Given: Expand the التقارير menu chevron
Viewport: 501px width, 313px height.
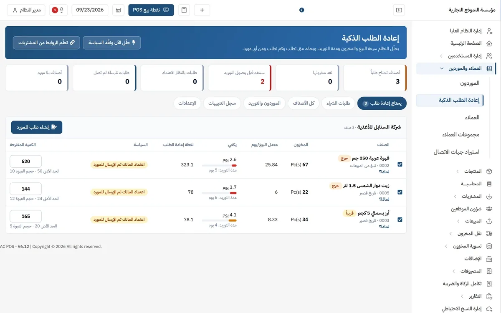Looking at the screenshot, I should click(x=461, y=296).
